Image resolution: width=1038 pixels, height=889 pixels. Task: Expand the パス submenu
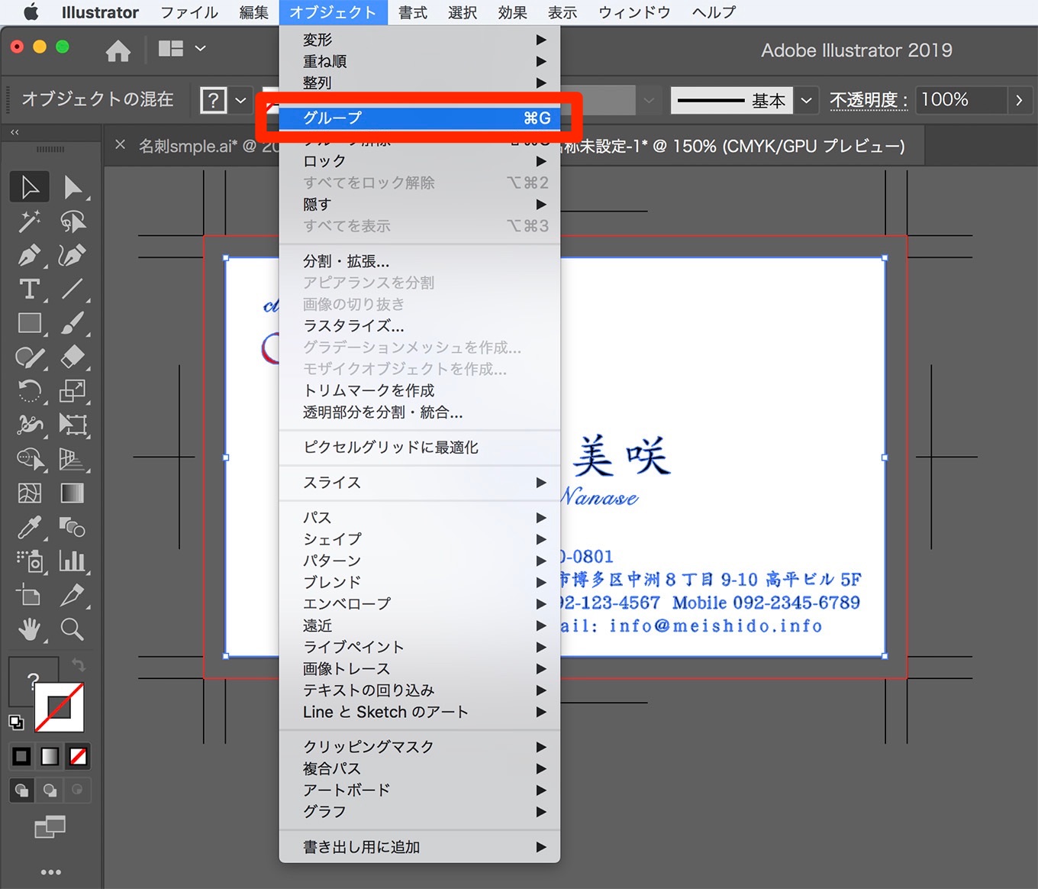(x=420, y=517)
